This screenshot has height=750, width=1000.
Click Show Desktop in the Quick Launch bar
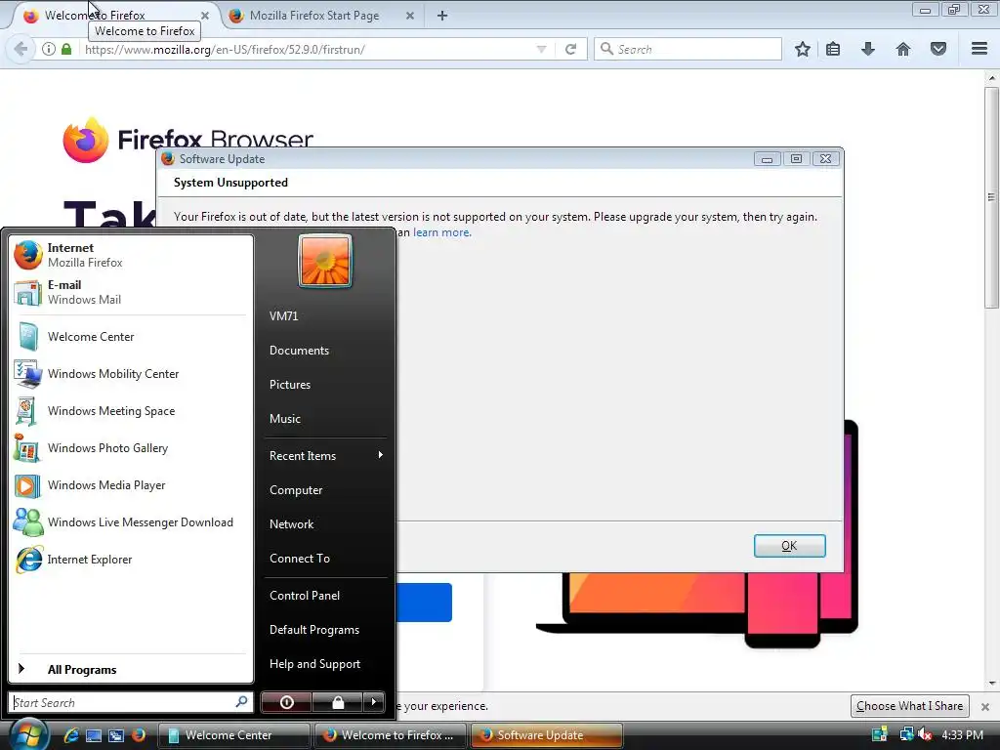click(94, 735)
